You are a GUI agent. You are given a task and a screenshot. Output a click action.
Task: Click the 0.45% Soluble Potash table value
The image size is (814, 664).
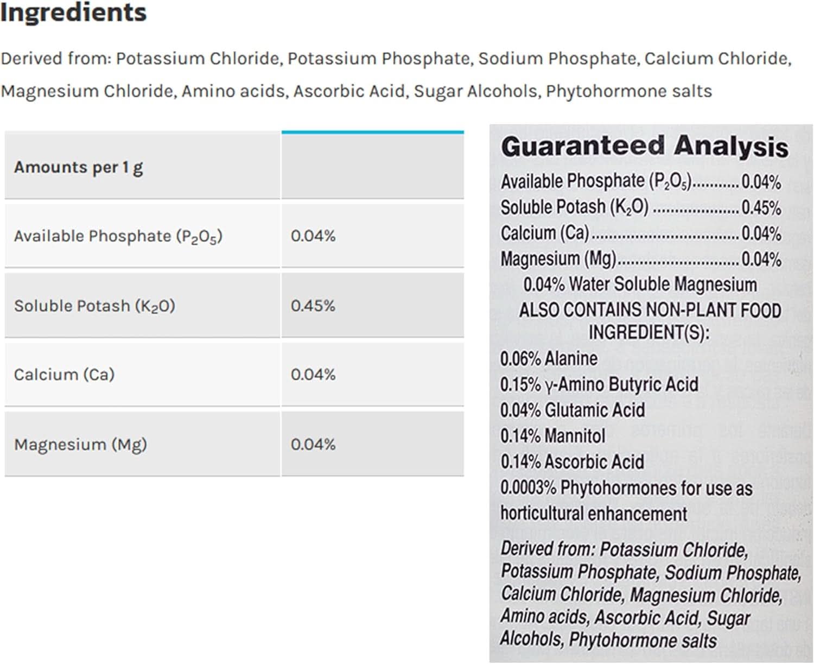313,306
